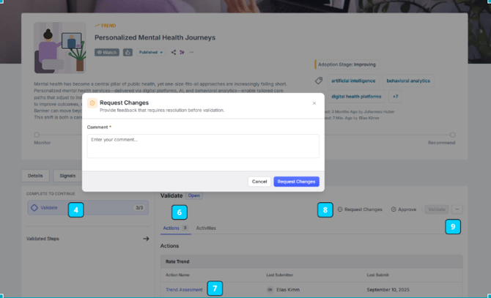491x298 pixels.
Task: Submit with the blue Request Changes button
Action: point(296,182)
